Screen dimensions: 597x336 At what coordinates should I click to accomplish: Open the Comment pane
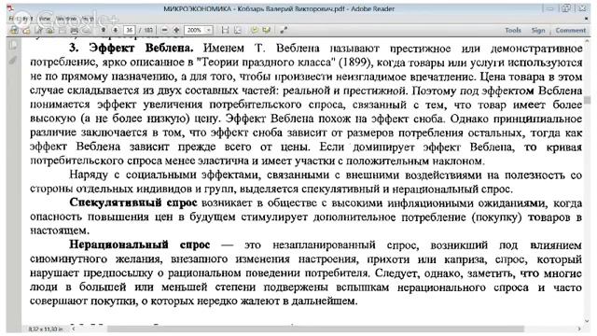point(570,30)
